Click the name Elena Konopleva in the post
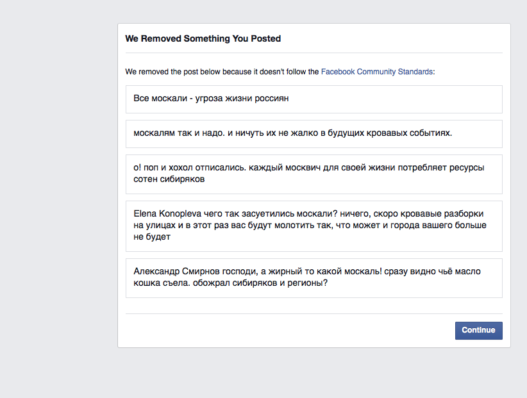527x398 pixels. (x=167, y=213)
